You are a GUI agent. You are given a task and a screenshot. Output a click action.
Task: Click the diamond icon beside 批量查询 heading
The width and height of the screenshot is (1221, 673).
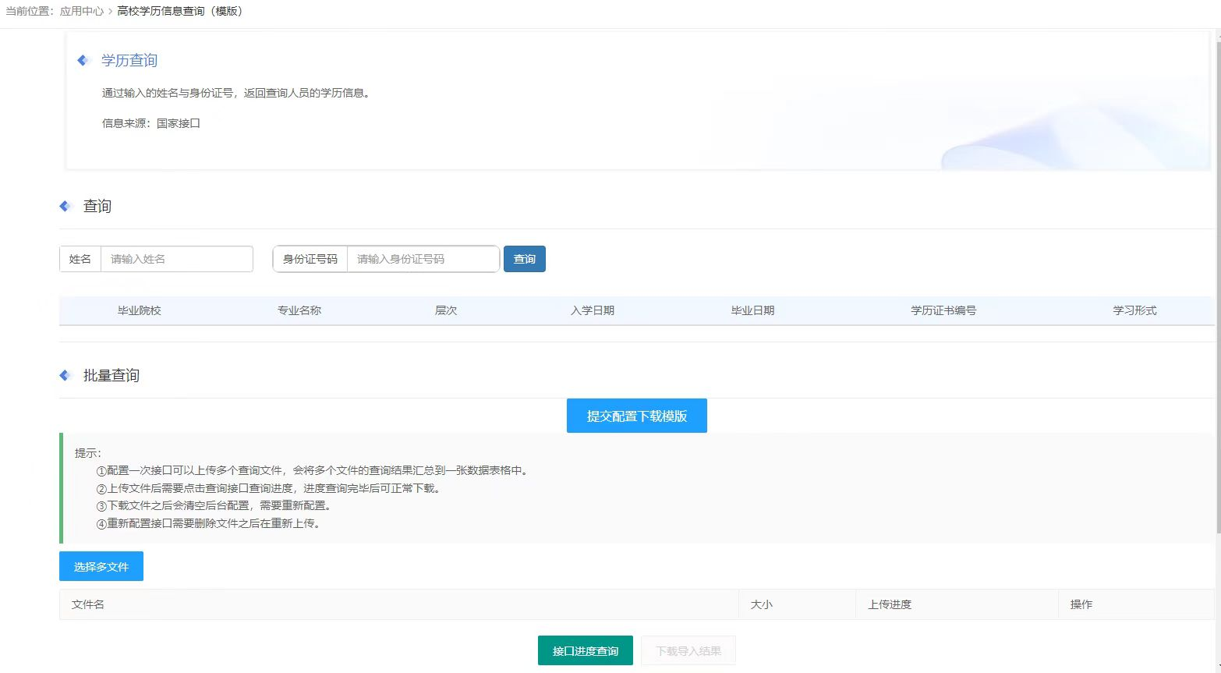pyautogui.click(x=65, y=375)
